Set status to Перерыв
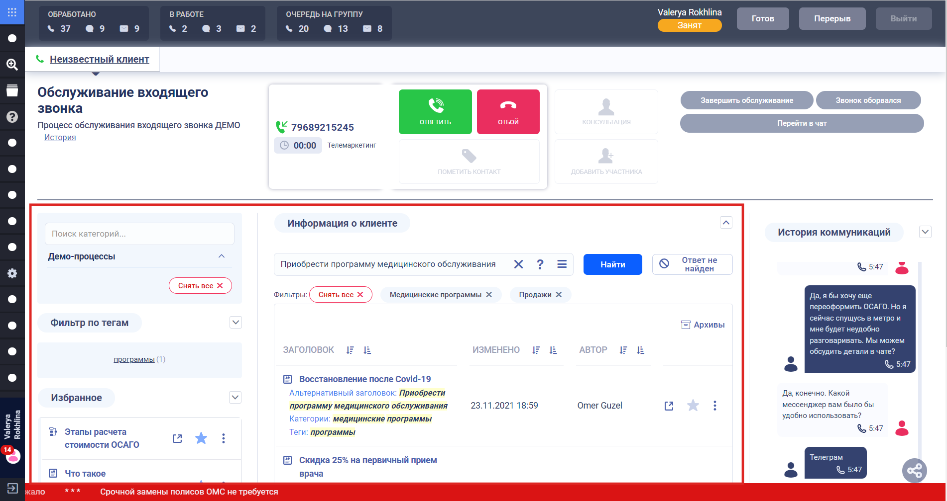Screen dimensions: 947x501 click(832, 19)
